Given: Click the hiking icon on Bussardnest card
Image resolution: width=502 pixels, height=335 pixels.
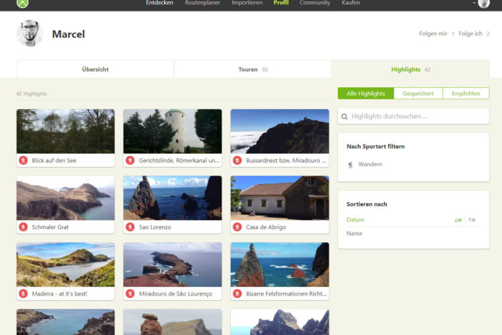Looking at the screenshot, I should 237,160.
